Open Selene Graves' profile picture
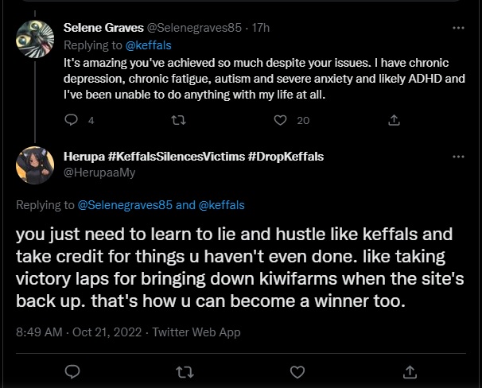 pos(35,38)
